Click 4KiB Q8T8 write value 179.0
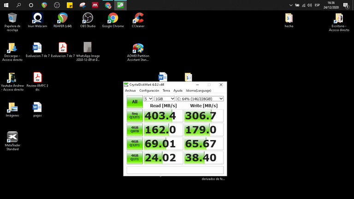Image resolution: width=354 pixels, height=199 pixels. pos(204,130)
